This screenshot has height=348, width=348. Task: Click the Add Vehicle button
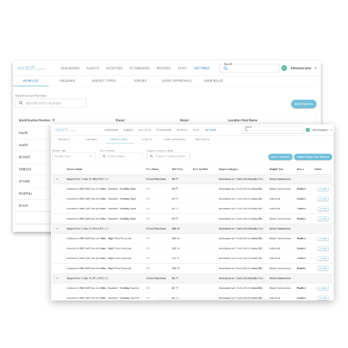click(x=304, y=104)
